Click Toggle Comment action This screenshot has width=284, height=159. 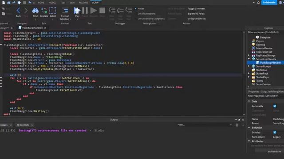click(x=197, y=9)
